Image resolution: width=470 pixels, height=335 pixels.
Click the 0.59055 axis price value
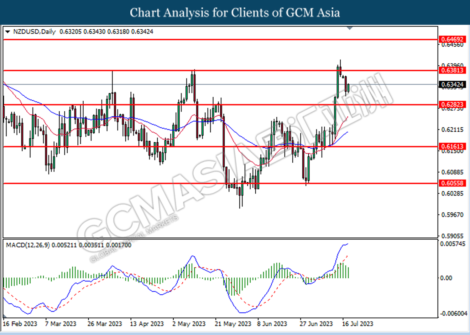(x=452, y=236)
